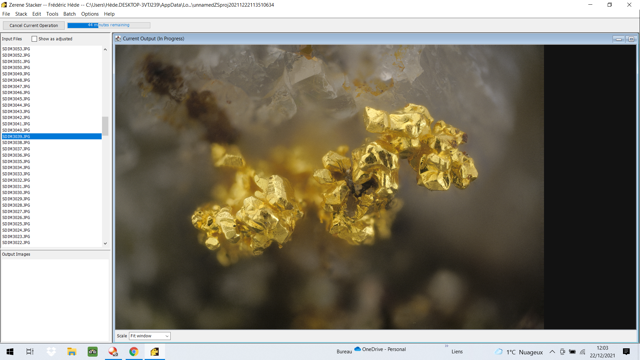Open the notification center icon

(626, 352)
